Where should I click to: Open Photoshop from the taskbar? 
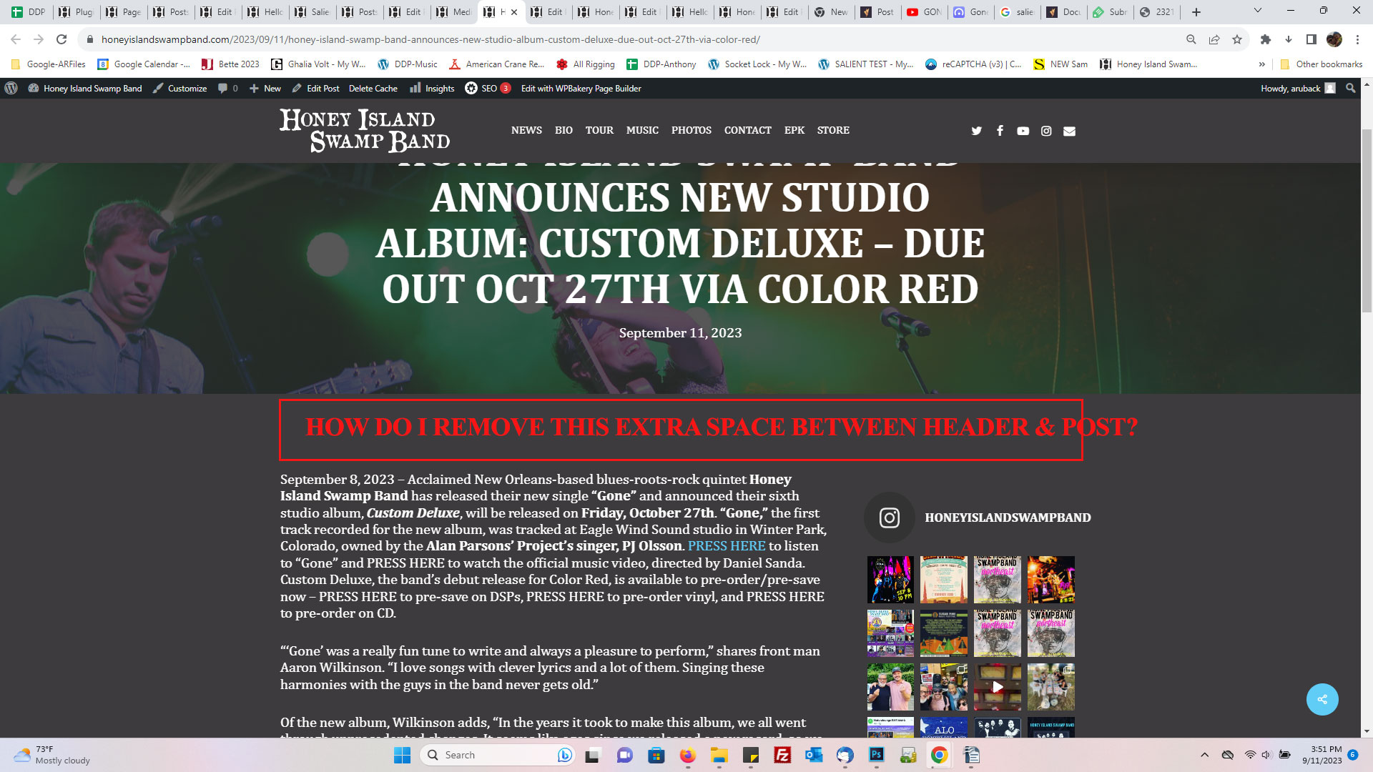coord(876,755)
